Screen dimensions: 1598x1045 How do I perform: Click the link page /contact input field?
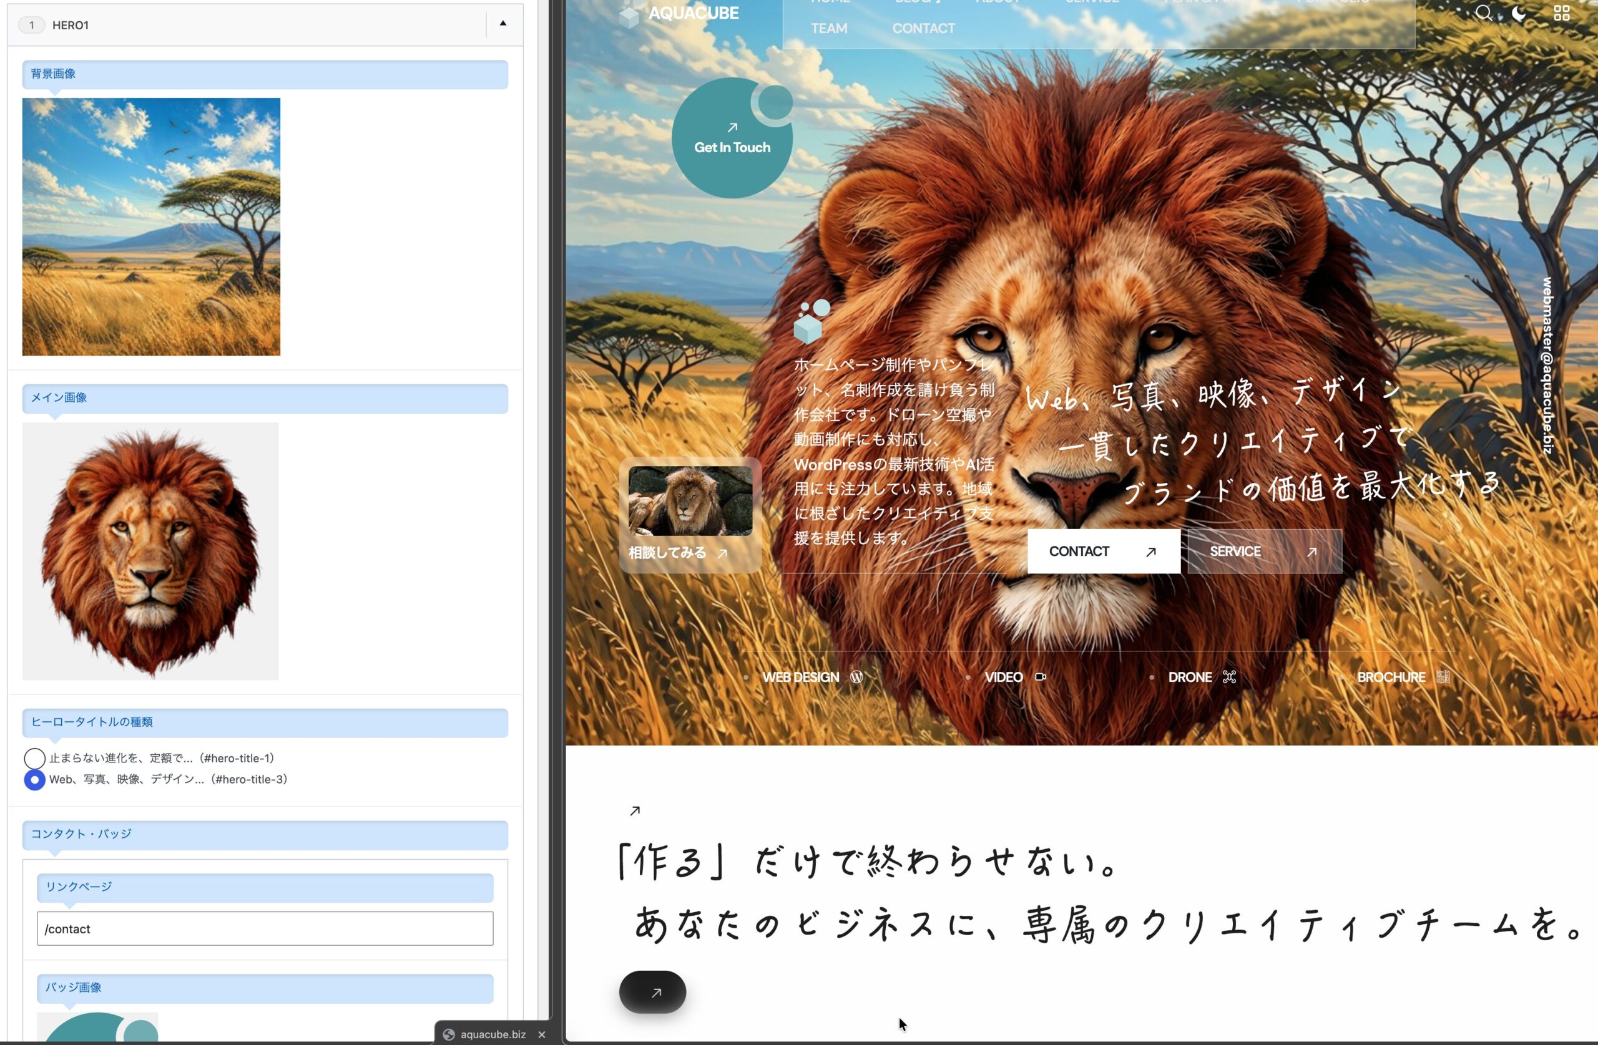pyautogui.click(x=265, y=928)
